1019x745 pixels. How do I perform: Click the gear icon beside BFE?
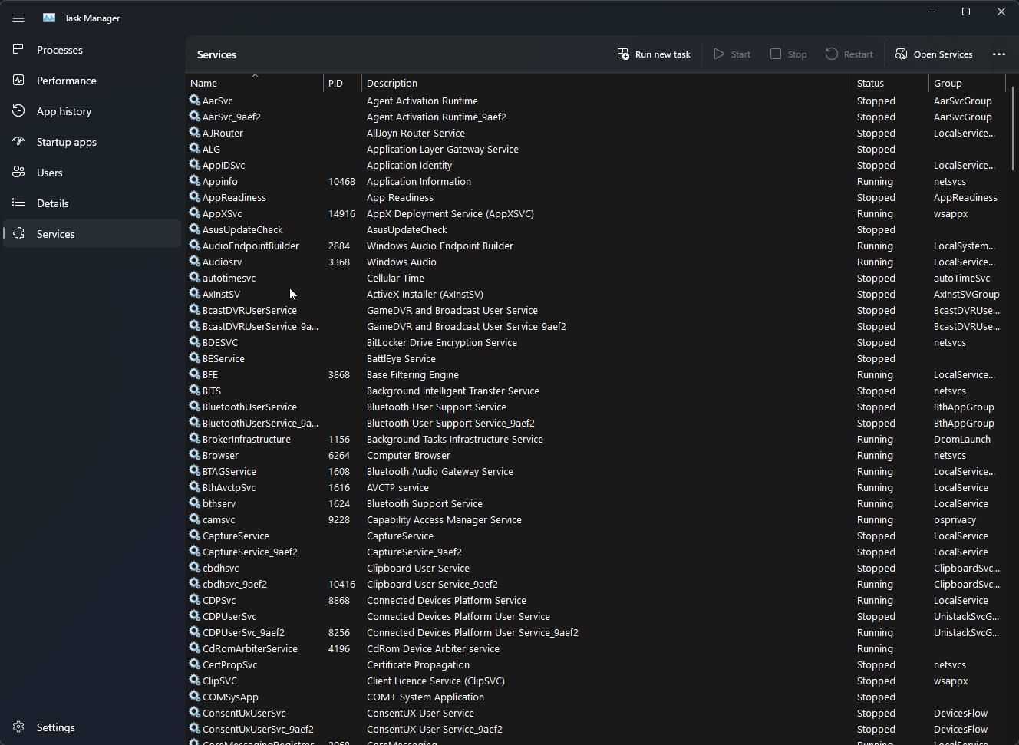tap(195, 374)
